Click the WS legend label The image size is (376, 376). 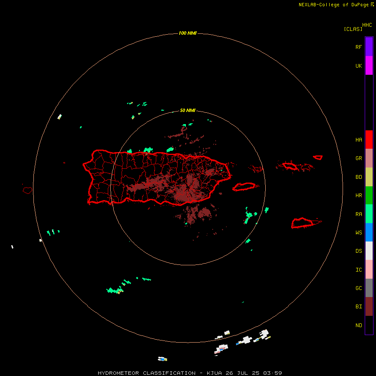[358, 233]
